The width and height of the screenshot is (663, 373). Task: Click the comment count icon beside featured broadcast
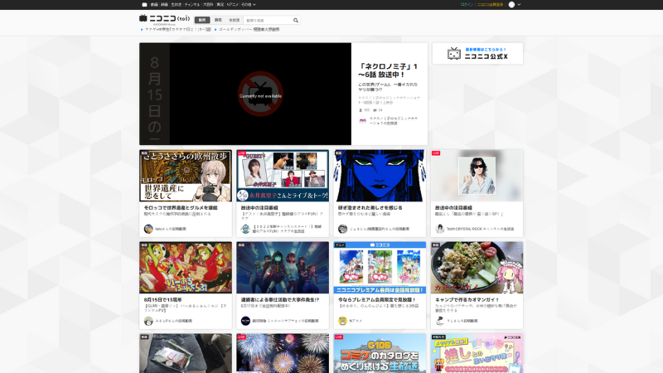coord(375,110)
